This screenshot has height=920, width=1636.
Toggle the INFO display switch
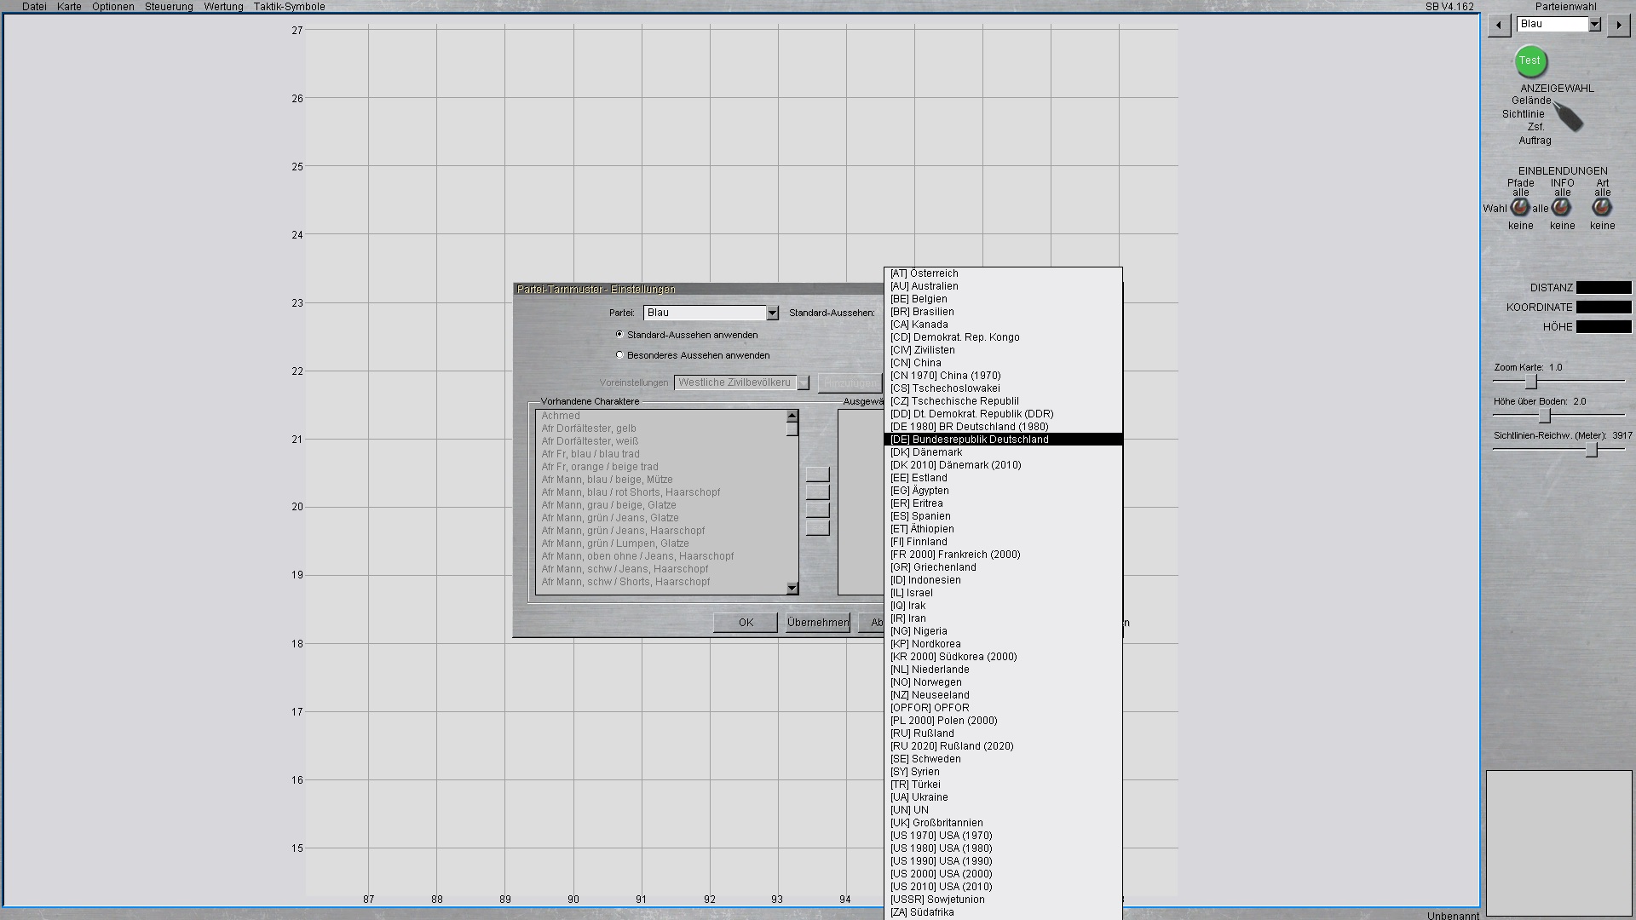1561,207
